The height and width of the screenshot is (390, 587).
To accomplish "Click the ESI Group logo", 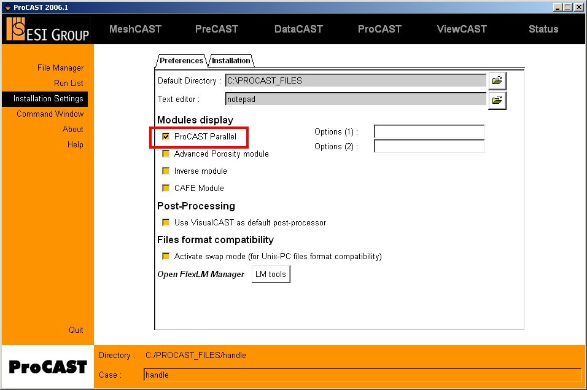I will coord(48,29).
